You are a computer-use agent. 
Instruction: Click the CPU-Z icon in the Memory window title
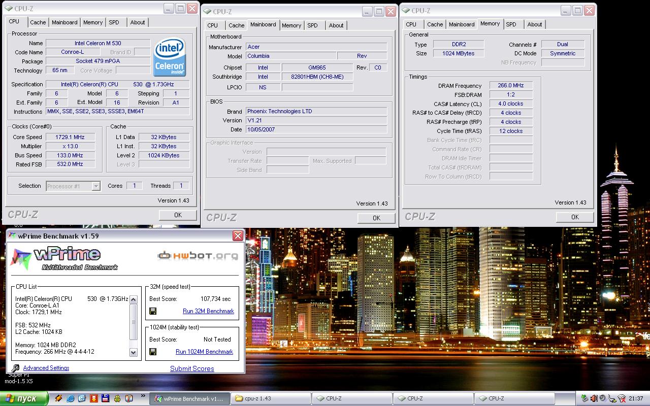tap(406, 10)
